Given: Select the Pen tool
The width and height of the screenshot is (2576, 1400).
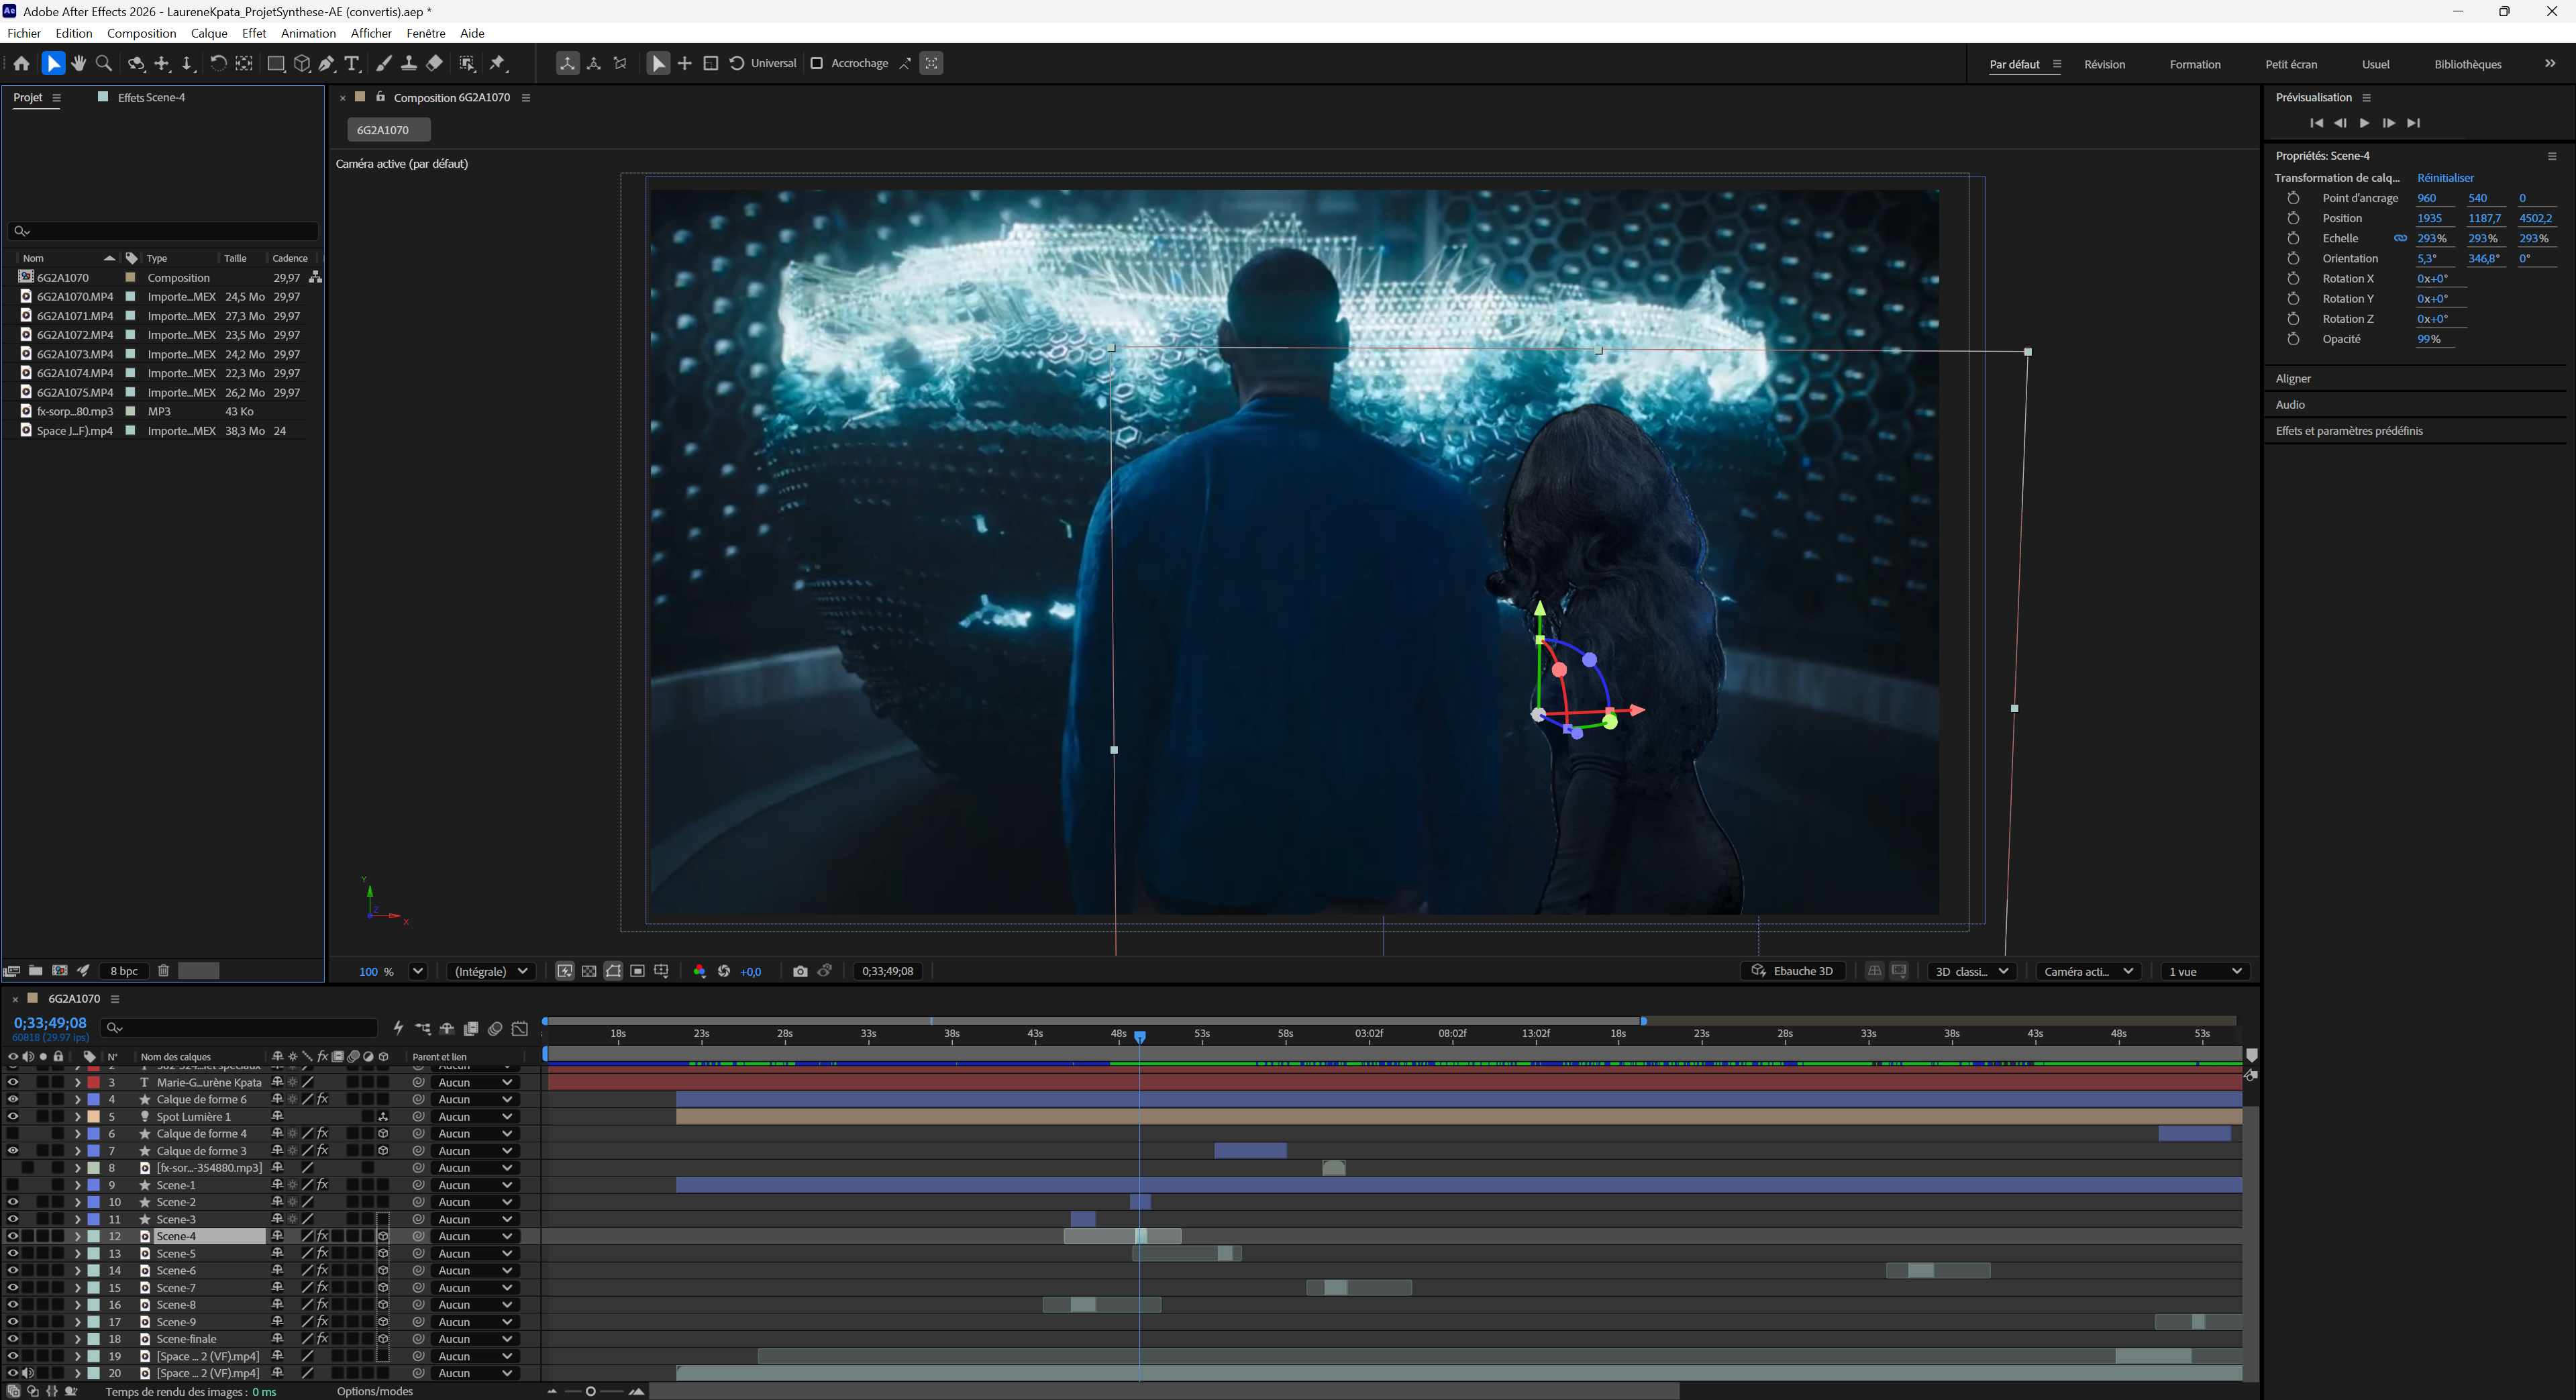Looking at the screenshot, I should click(327, 64).
